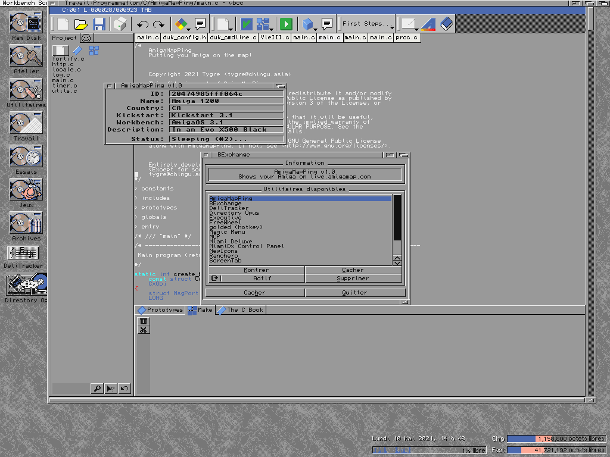The width and height of the screenshot is (610, 457).
Task: Click the Cacher button beside Quitter
Action: point(255,293)
